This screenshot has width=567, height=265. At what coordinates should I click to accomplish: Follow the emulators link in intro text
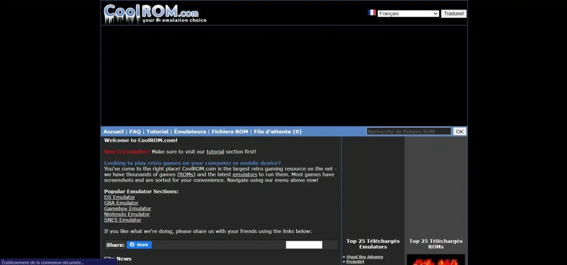pos(245,175)
